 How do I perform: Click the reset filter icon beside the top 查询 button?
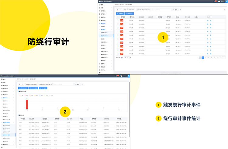pyautogui.click(x=181, y=10)
